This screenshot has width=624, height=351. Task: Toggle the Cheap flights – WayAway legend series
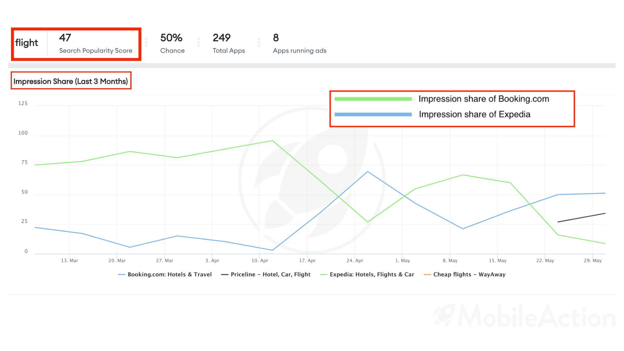[464, 275]
